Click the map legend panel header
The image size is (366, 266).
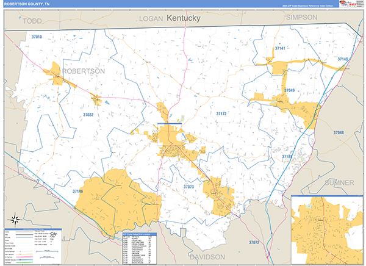pos(33,229)
